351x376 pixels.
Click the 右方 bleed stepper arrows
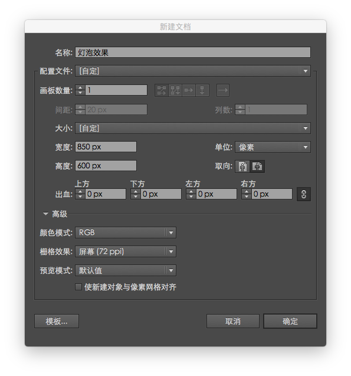[x=247, y=194]
